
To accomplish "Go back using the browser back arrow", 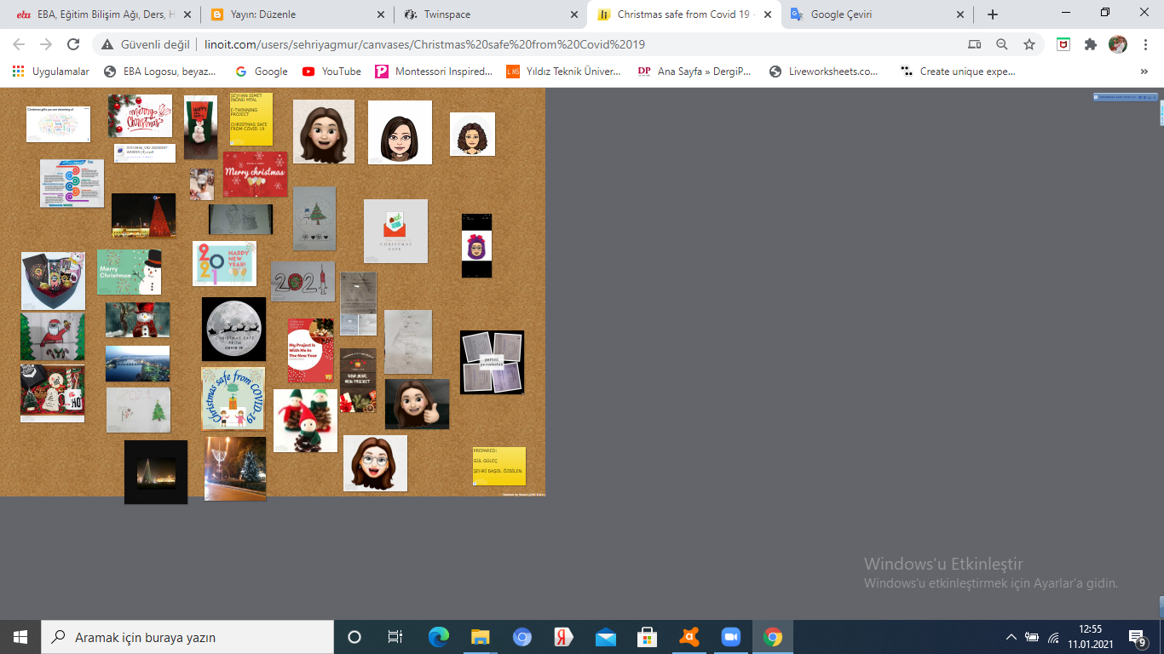I will pos(19,44).
